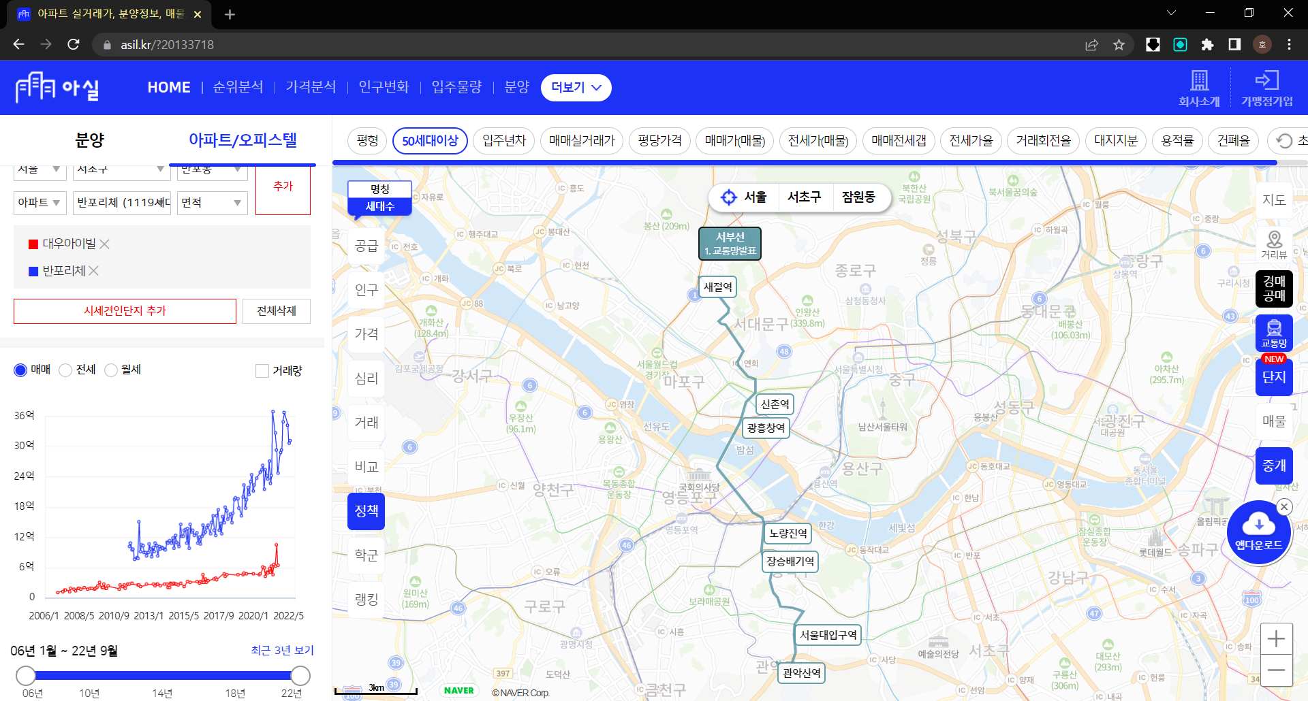Open Chrome three-dot menu
Viewport: 1308px width, 701px height.
pyautogui.click(x=1289, y=44)
